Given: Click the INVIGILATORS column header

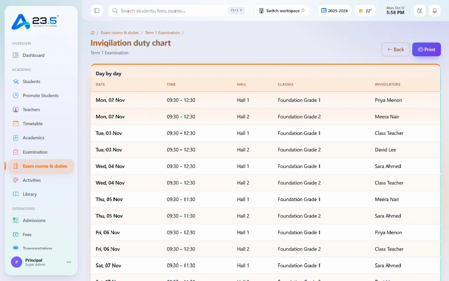Looking at the screenshot, I should (388, 84).
